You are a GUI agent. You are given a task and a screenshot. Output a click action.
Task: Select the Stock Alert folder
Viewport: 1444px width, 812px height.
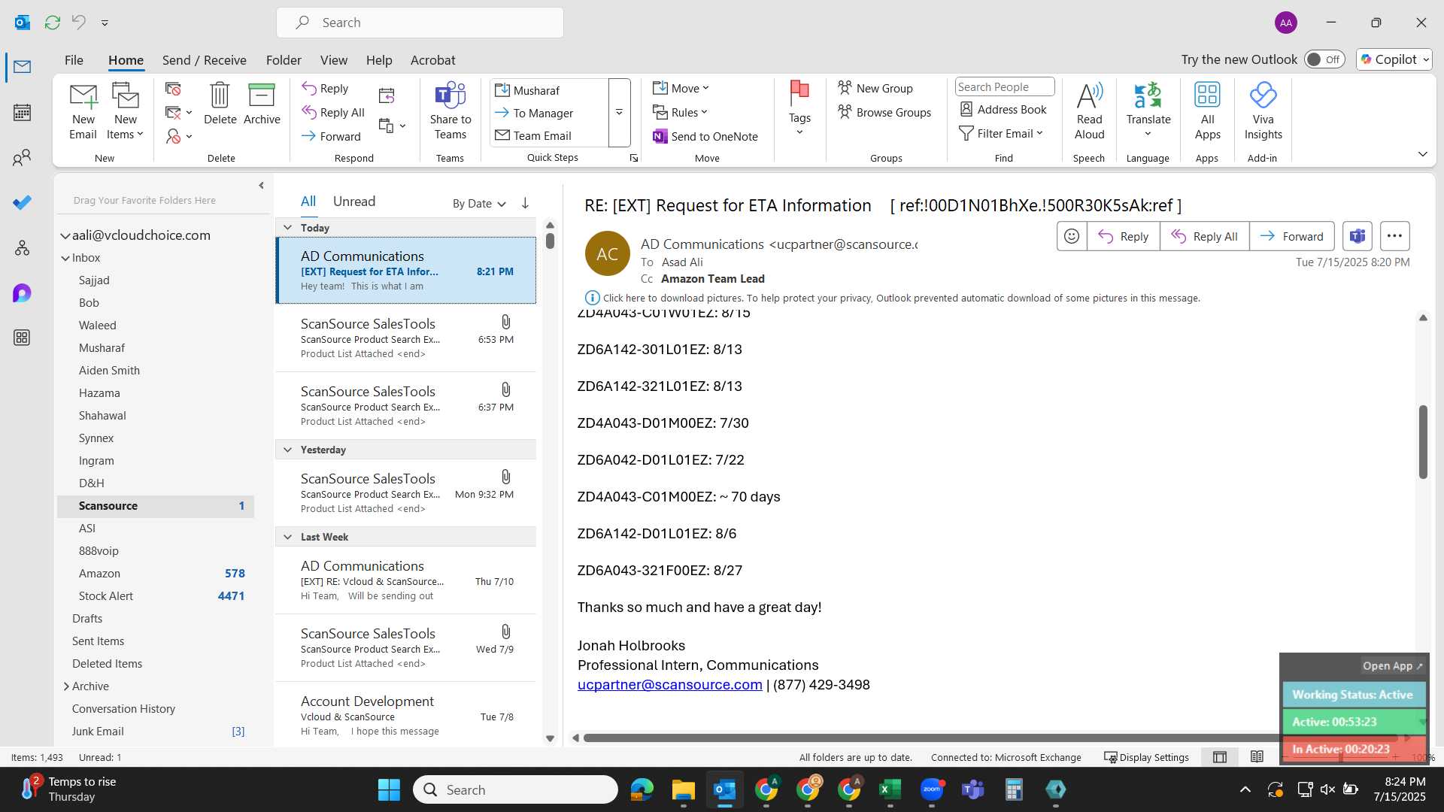(x=156, y=596)
